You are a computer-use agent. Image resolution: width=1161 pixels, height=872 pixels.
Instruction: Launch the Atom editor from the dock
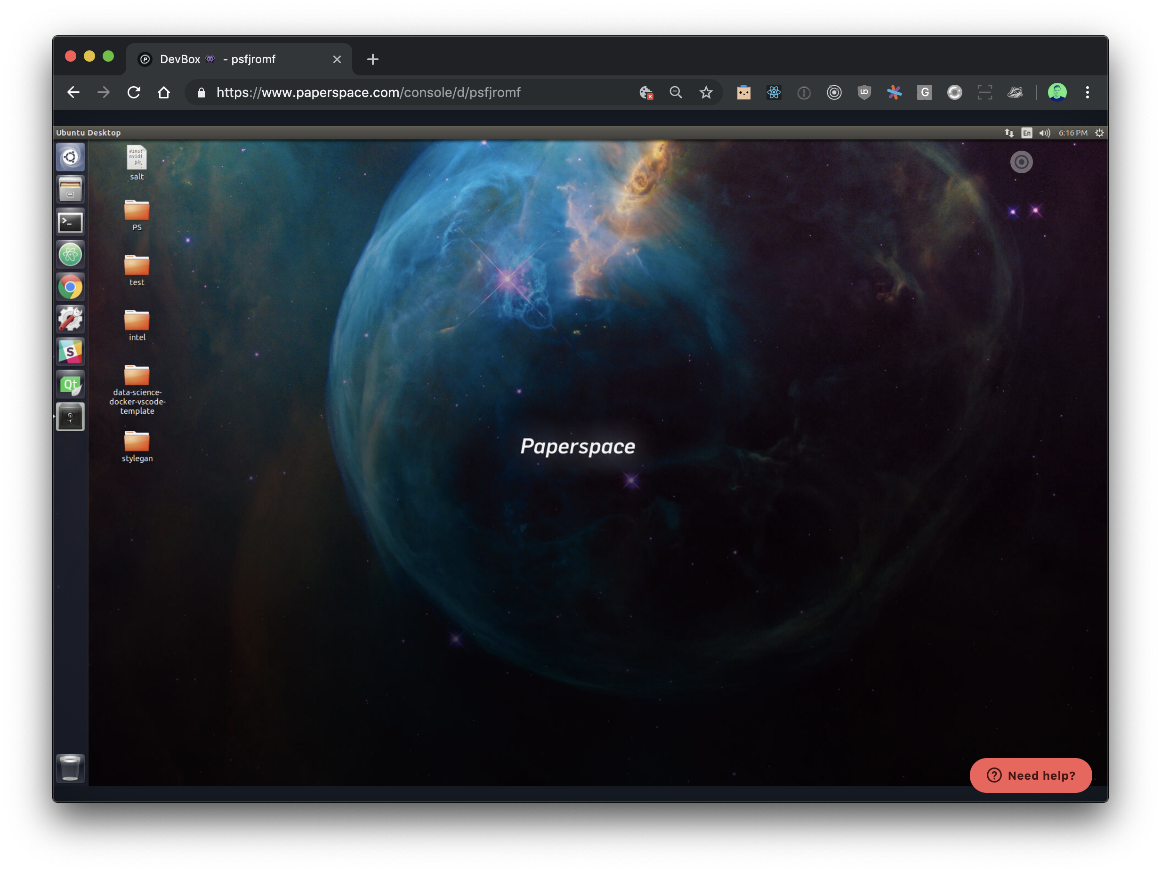[x=70, y=255]
